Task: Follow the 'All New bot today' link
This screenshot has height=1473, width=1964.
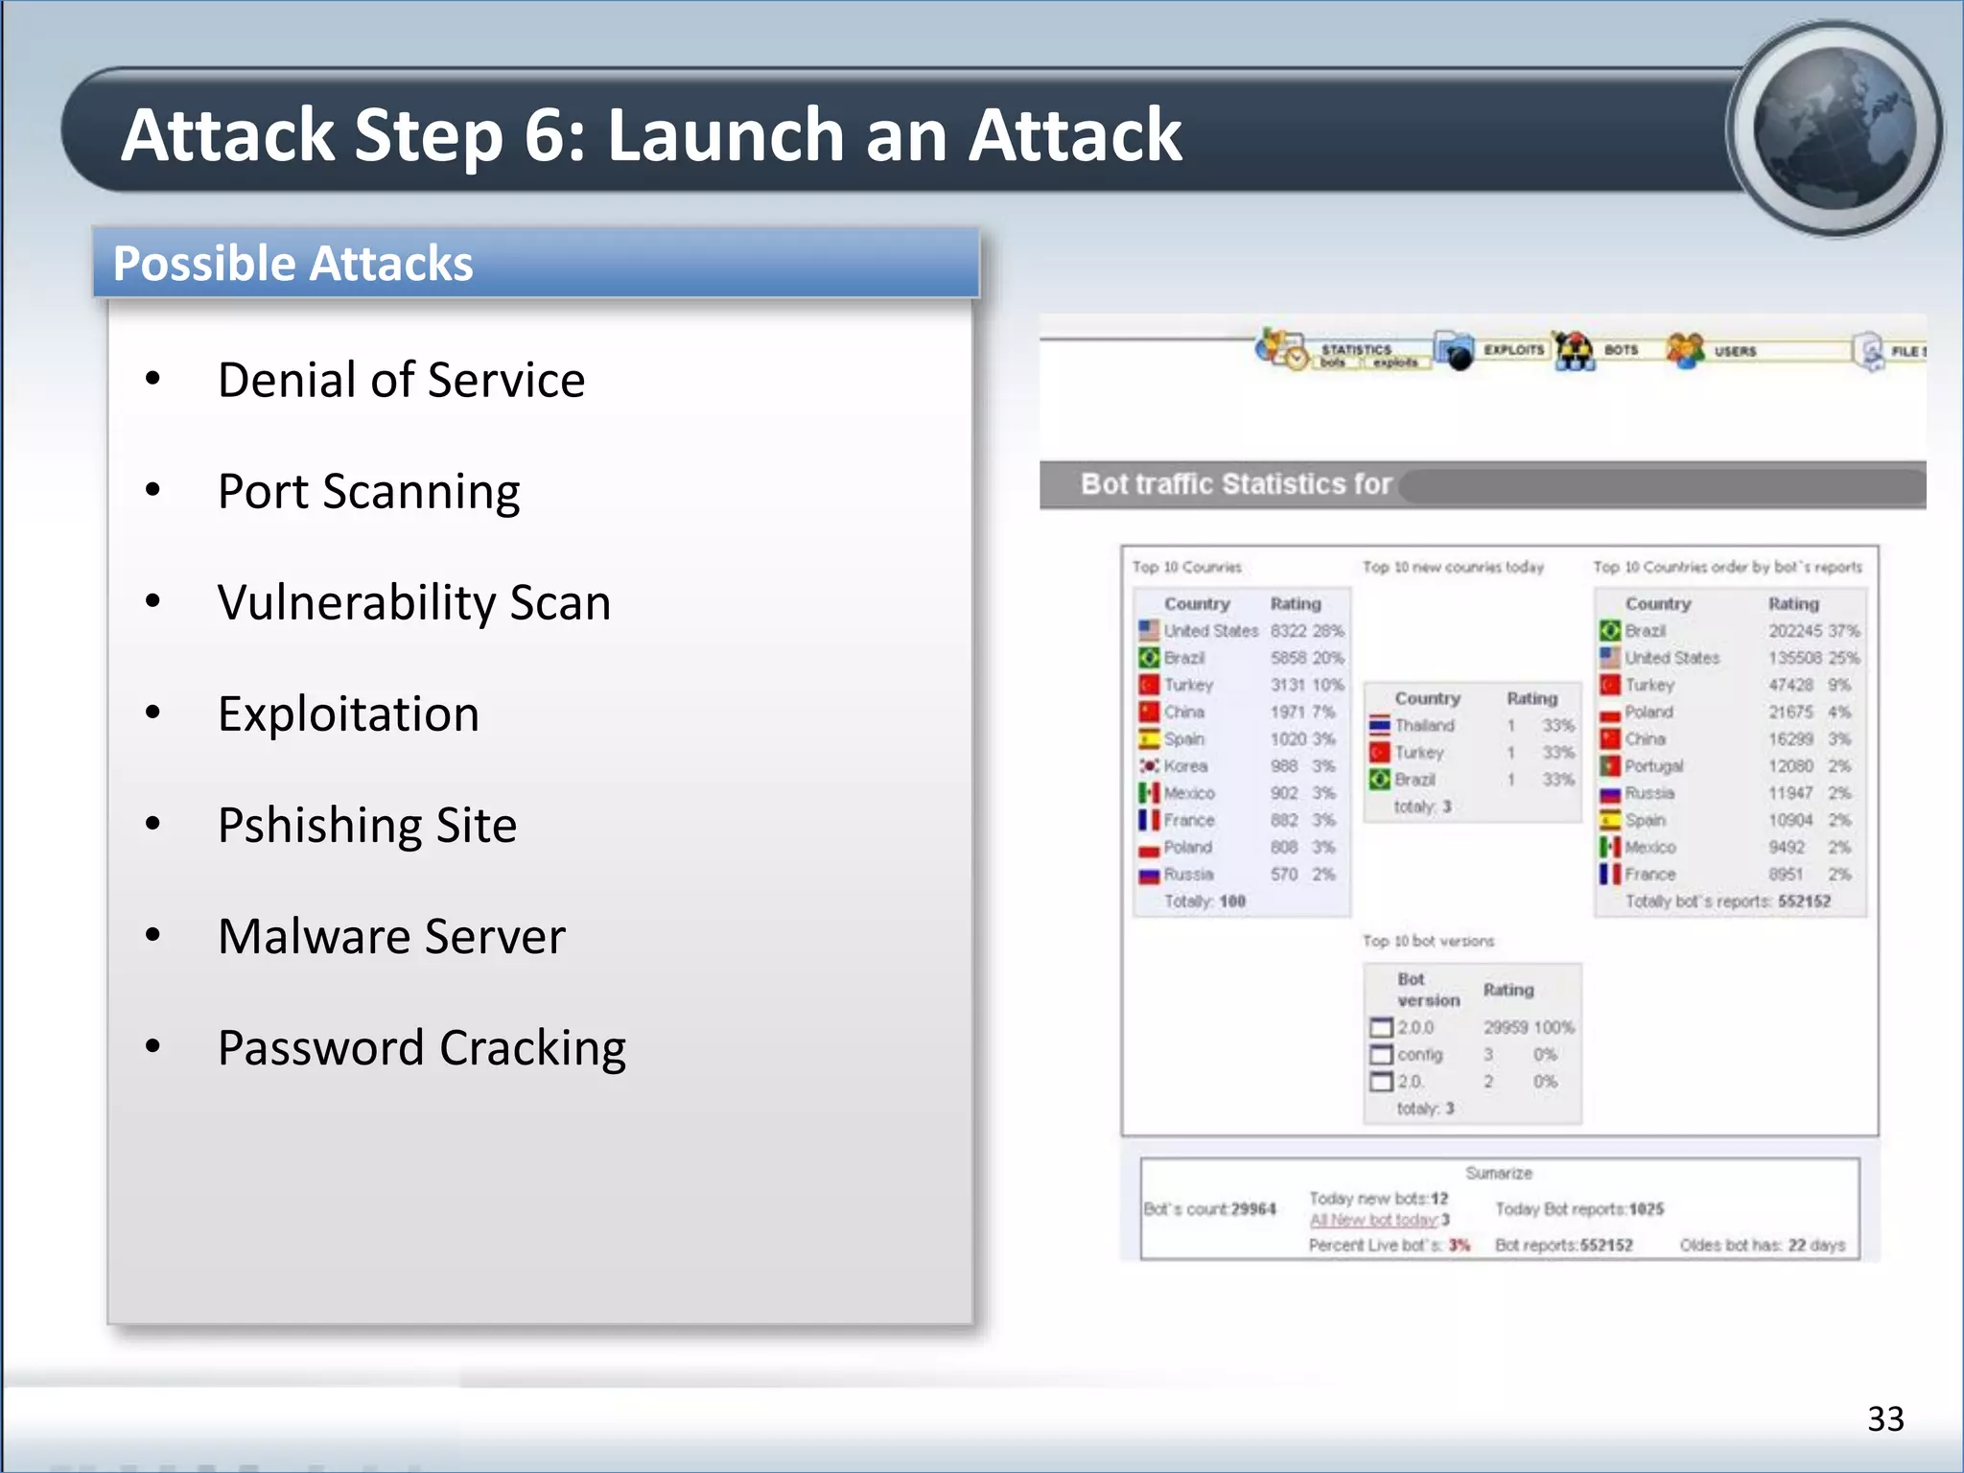Action: coord(1373,1220)
